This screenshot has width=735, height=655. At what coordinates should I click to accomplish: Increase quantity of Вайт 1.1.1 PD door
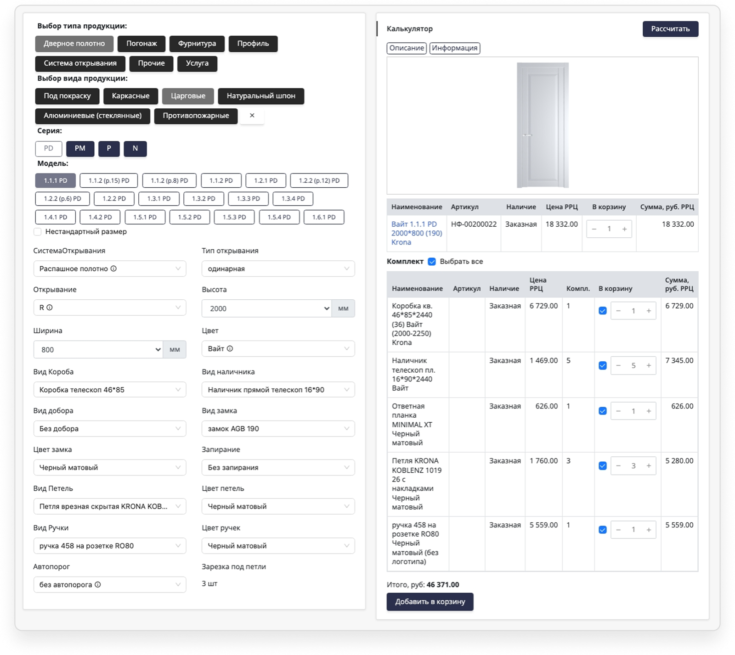point(624,229)
